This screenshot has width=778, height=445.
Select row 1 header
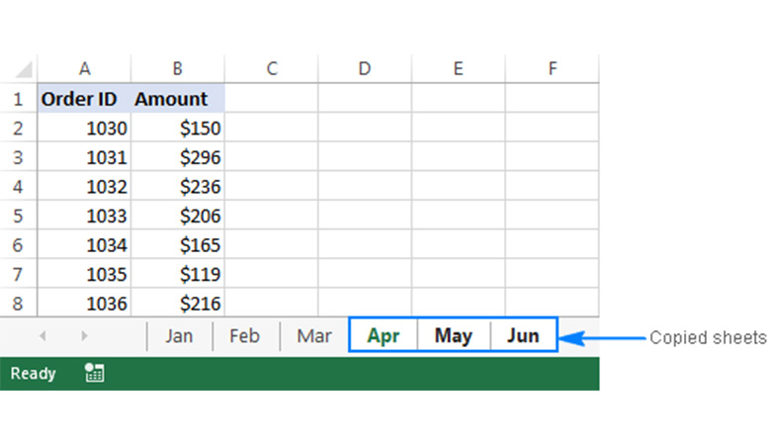[17, 99]
